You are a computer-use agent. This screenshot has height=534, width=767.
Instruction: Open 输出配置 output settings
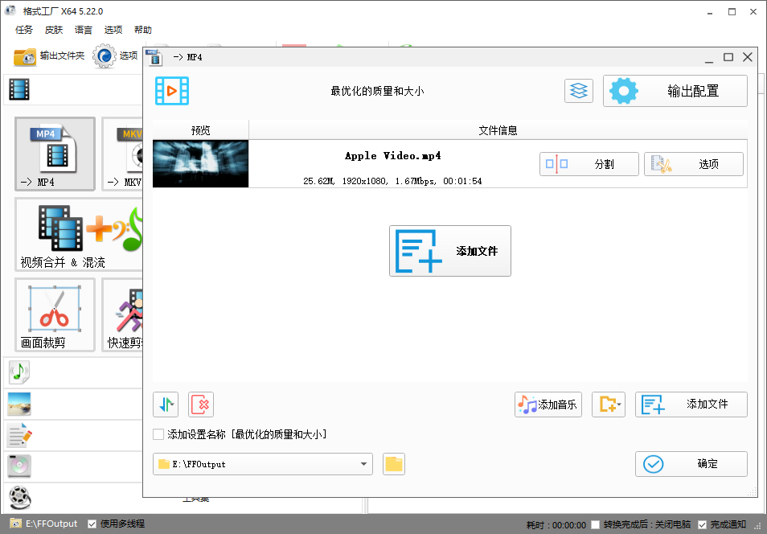675,91
